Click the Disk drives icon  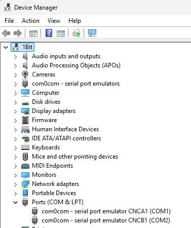click(x=25, y=103)
